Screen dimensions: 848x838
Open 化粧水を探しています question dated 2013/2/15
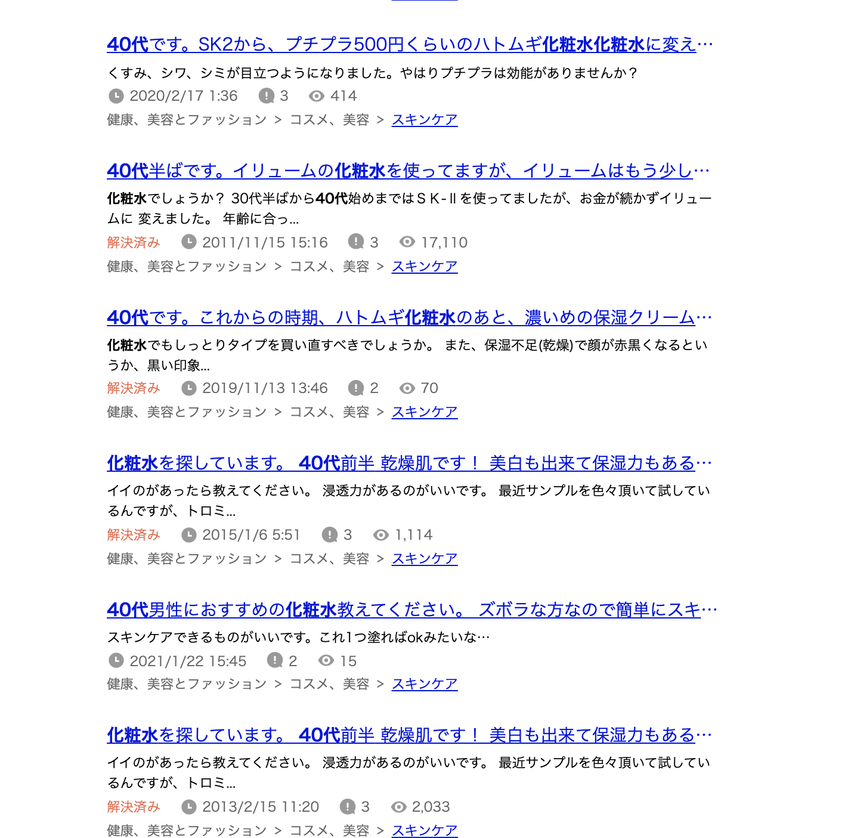pyautogui.click(x=410, y=735)
